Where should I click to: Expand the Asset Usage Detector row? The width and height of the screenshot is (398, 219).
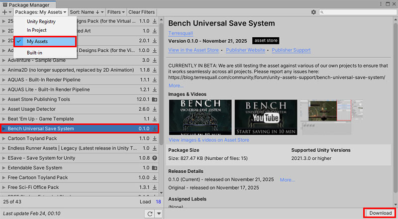3,109
